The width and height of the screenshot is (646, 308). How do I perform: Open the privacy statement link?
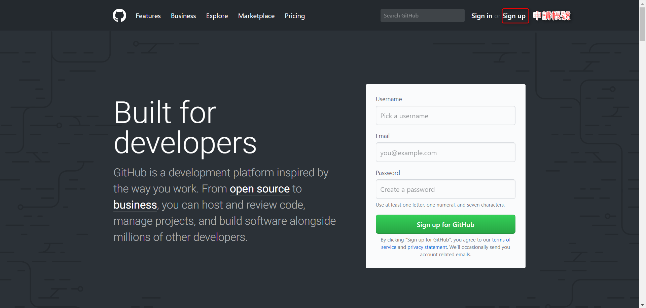point(427,247)
